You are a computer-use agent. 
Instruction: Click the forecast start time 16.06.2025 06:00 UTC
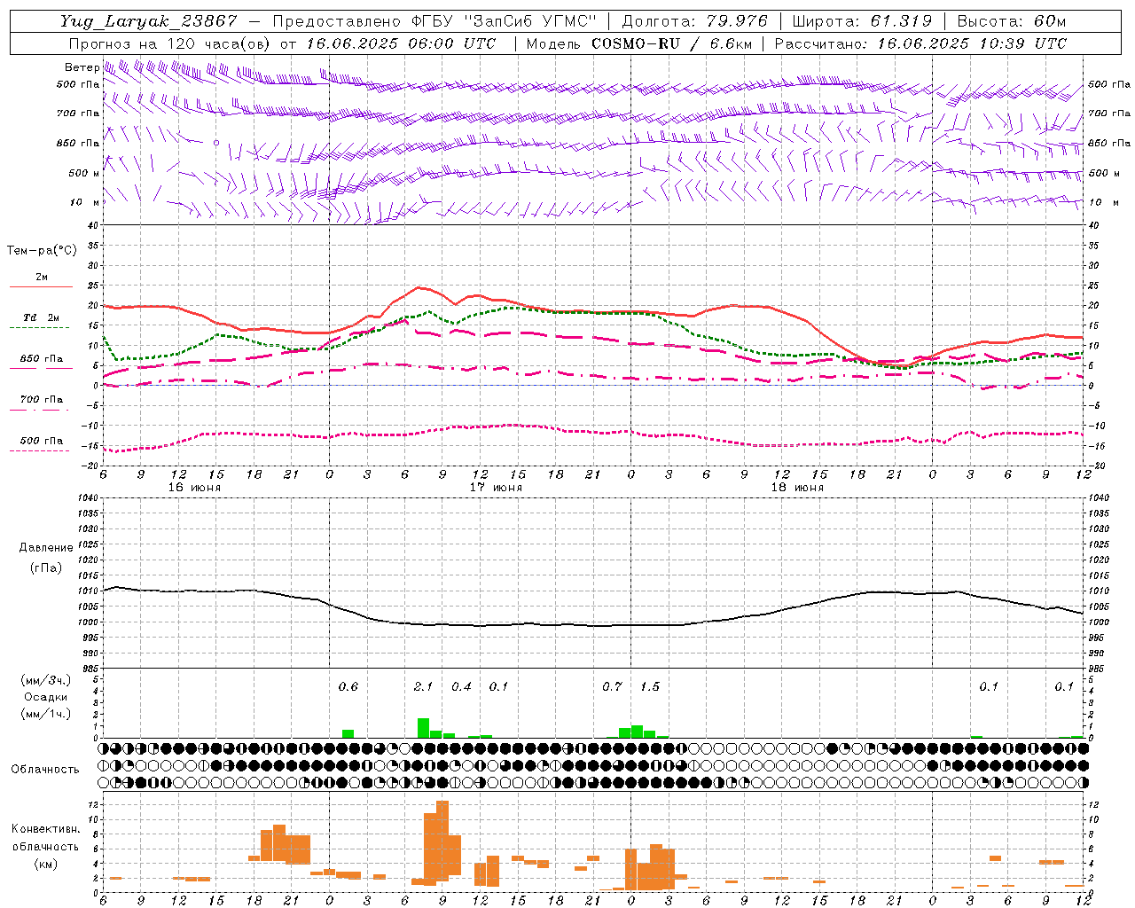(x=401, y=43)
